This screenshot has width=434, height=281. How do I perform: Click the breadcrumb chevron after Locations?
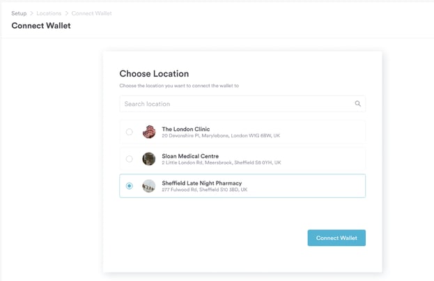(x=67, y=13)
